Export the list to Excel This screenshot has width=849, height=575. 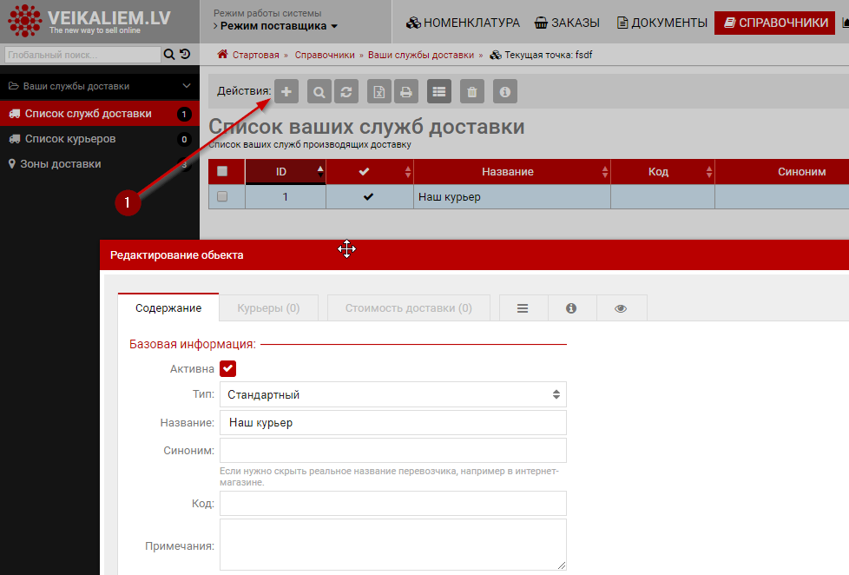click(x=378, y=91)
